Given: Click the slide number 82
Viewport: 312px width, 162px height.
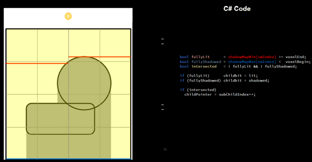Looking at the screenshot, I should click(165, 149).
